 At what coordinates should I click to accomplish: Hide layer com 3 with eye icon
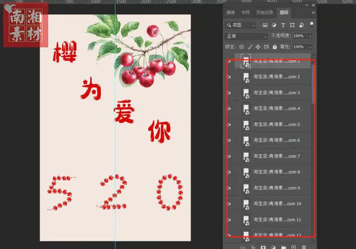coord(229,92)
